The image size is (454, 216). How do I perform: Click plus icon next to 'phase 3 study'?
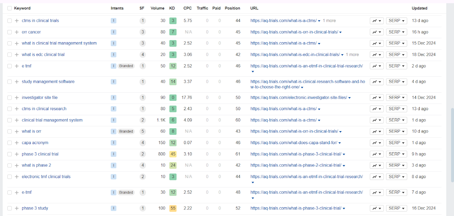[x=17, y=208]
